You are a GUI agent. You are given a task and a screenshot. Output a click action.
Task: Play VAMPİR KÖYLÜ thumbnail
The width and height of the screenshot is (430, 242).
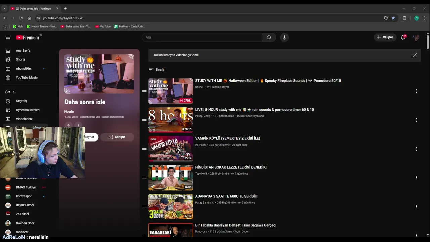tap(171, 149)
